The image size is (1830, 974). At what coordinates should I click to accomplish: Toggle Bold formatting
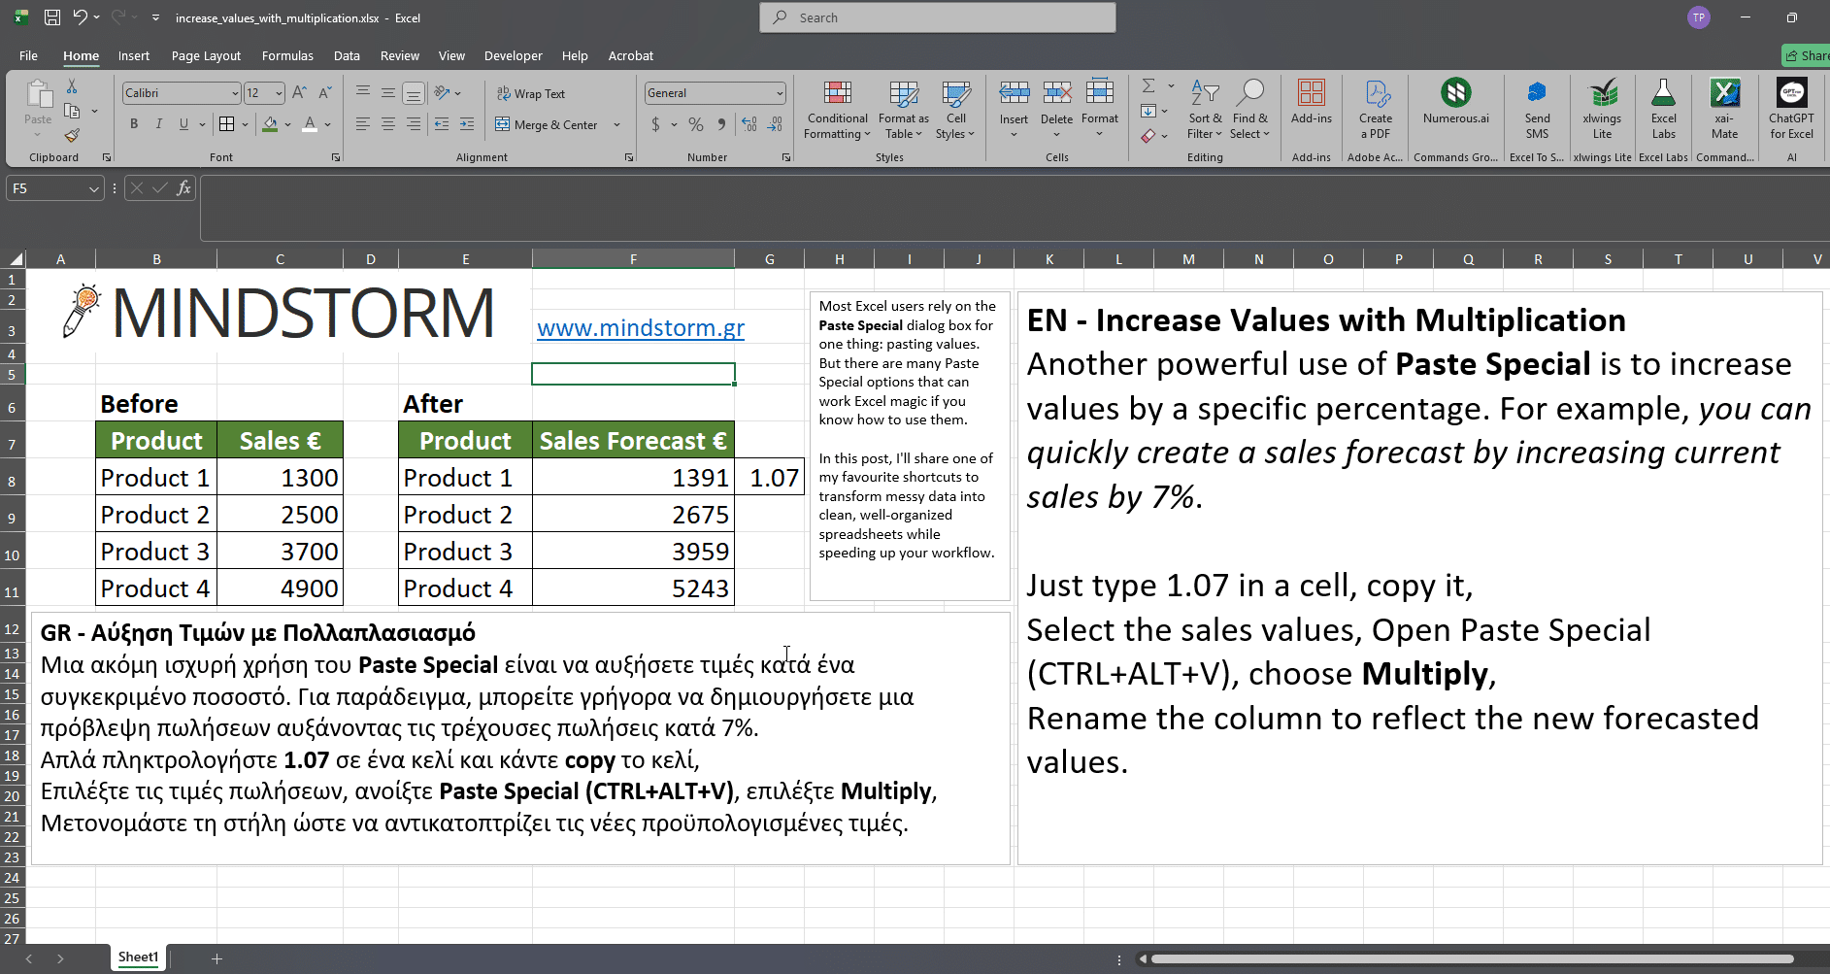click(x=134, y=124)
